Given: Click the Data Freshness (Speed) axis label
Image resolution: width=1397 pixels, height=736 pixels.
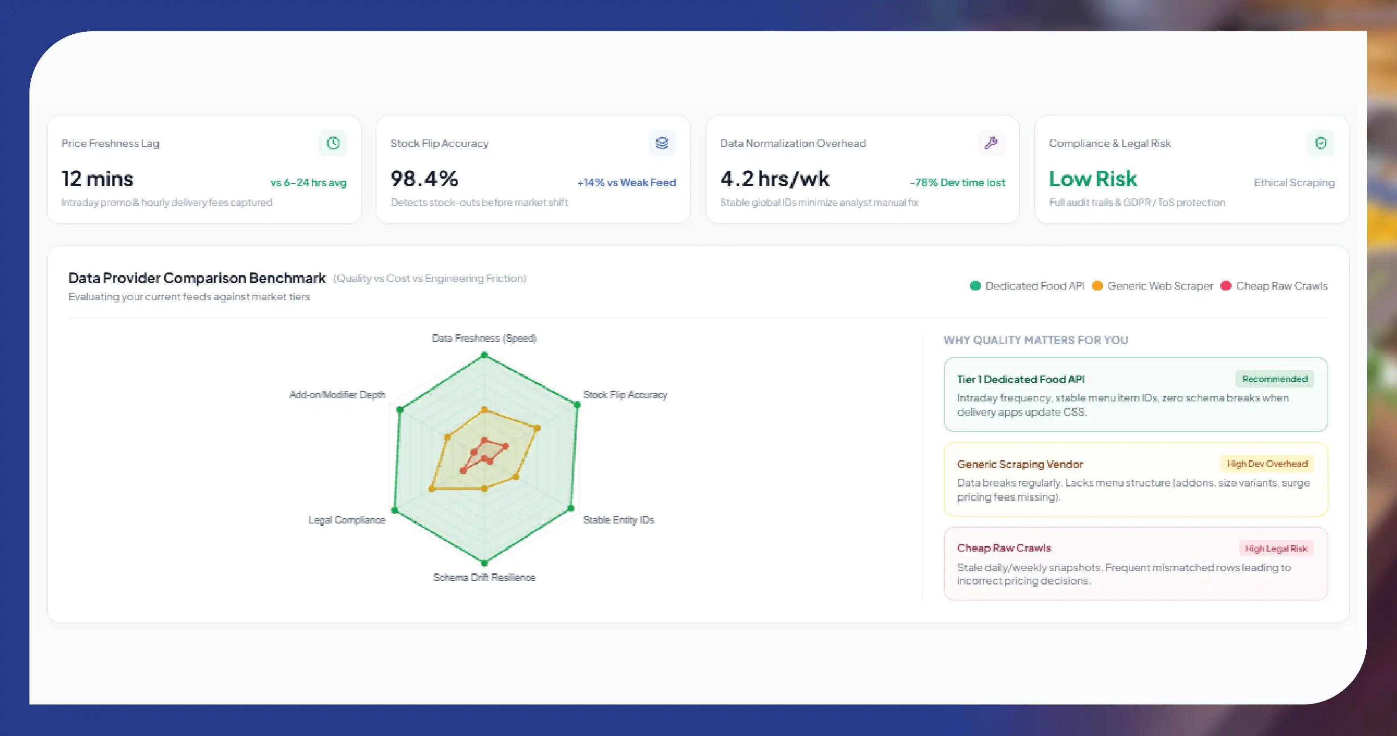Looking at the screenshot, I should coord(484,339).
